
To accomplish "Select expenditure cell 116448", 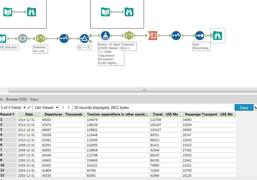I will [118, 135].
